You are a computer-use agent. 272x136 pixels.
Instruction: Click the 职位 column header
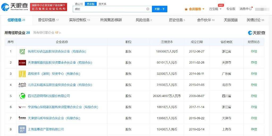[129, 42]
